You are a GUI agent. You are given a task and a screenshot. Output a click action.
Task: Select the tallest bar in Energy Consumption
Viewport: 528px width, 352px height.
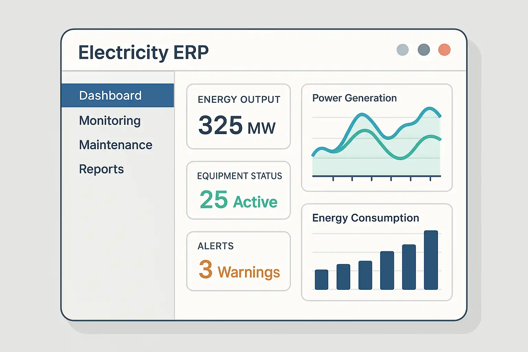(x=431, y=260)
